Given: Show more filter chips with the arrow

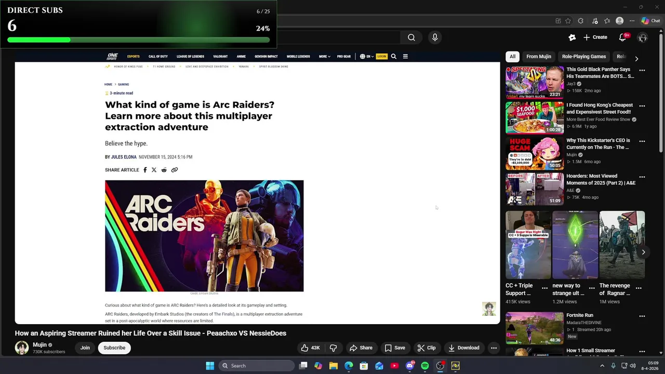Looking at the screenshot, I should click(636, 58).
